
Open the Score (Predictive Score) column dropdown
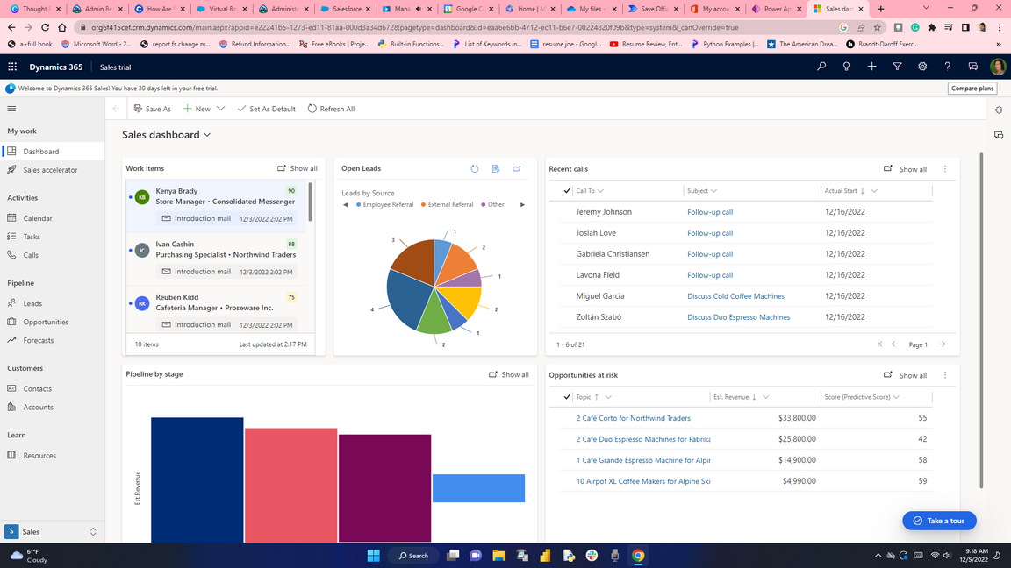point(896,397)
